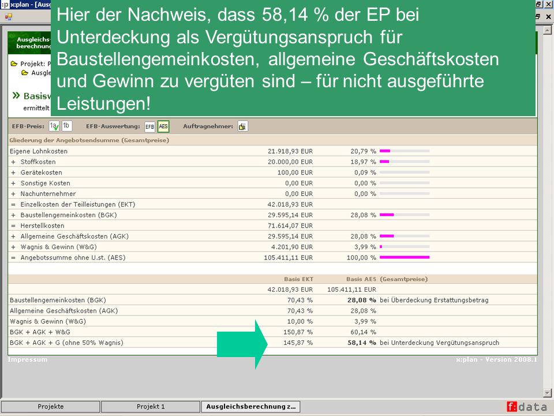Click the f:data logo

tap(526, 407)
